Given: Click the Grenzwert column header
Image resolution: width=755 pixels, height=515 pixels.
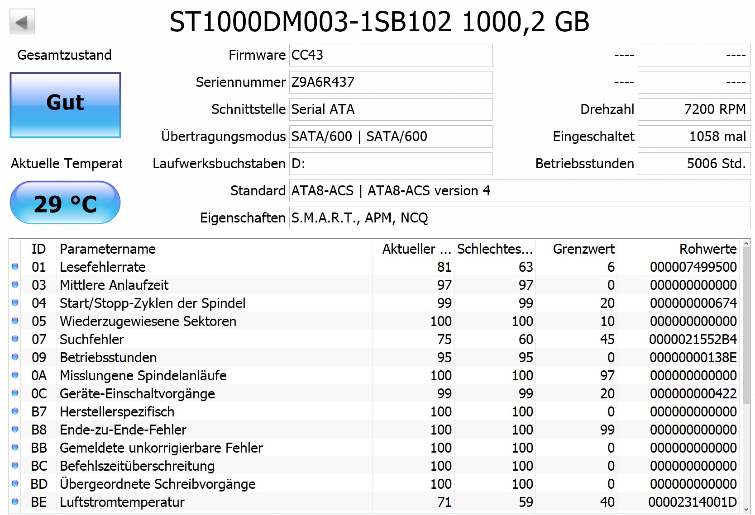Looking at the screenshot, I should [x=583, y=249].
